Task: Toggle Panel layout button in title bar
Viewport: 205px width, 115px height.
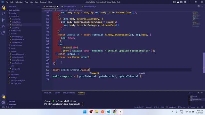Action: point(178,2)
